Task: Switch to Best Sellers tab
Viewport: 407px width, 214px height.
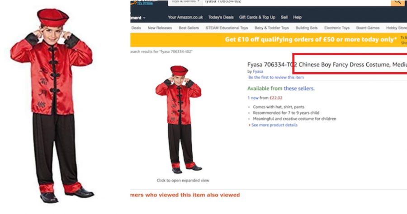Action: (x=189, y=28)
